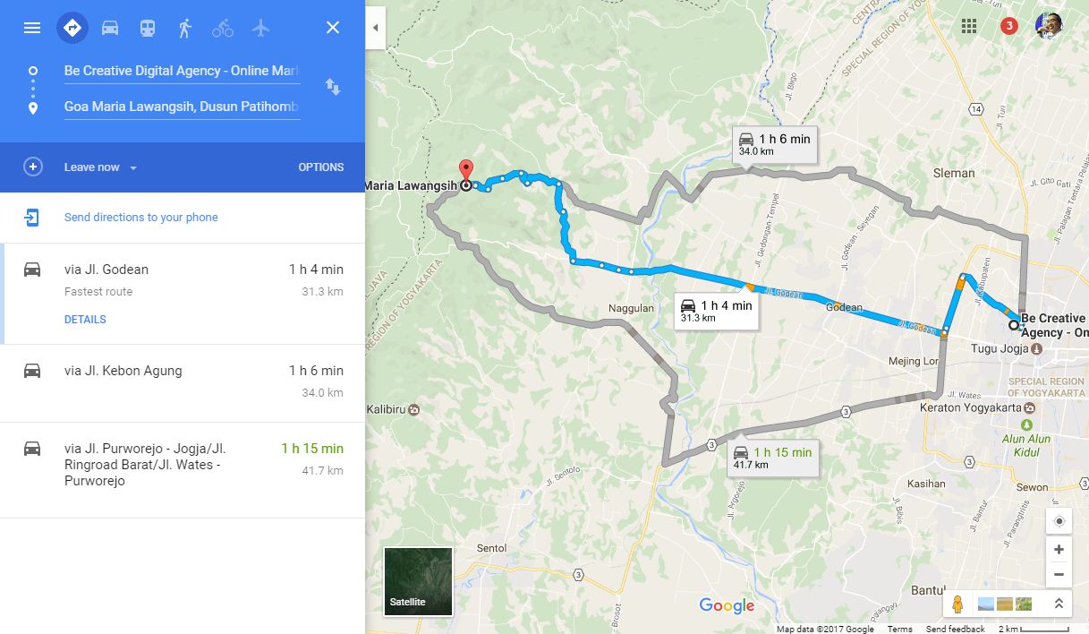Expand the imagery strip chevron
Viewport: 1089px width, 634px height.
coord(1059,604)
